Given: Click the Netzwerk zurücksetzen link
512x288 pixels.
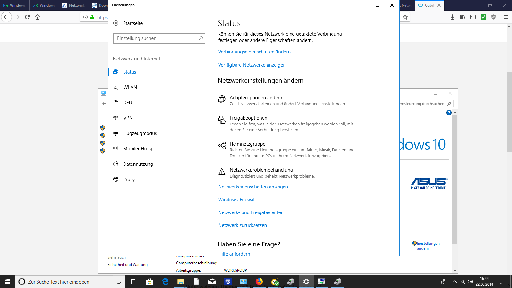Looking at the screenshot, I should tap(242, 225).
